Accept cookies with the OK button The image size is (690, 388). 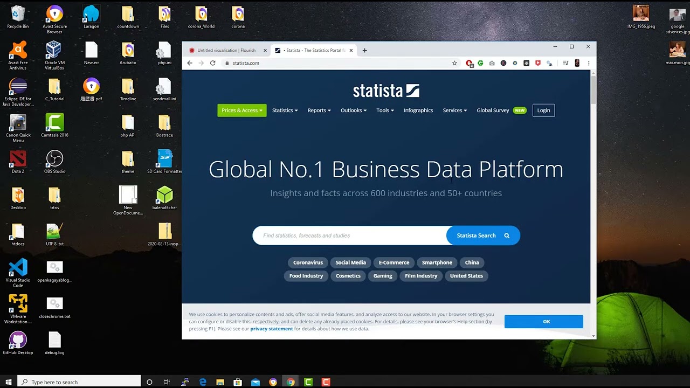[544, 322]
